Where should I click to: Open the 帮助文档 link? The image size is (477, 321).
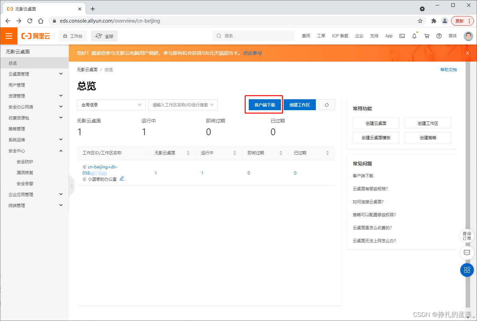point(449,69)
